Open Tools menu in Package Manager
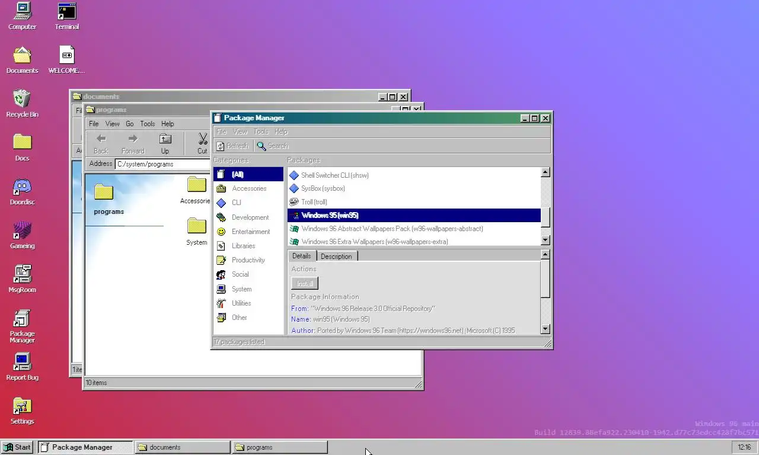 261,132
